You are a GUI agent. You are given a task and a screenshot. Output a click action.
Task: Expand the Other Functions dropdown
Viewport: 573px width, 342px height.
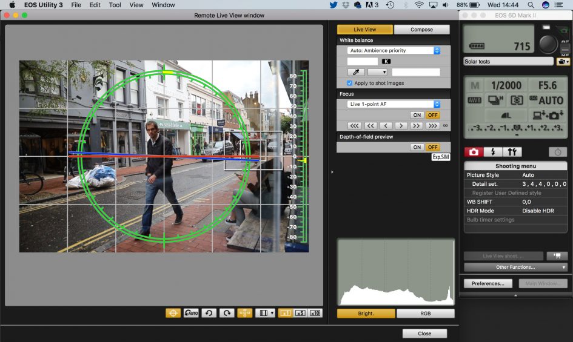pos(515,267)
